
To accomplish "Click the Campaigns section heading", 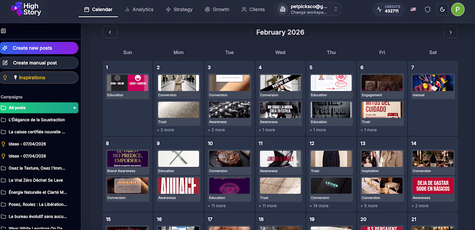I will click(12, 97).
